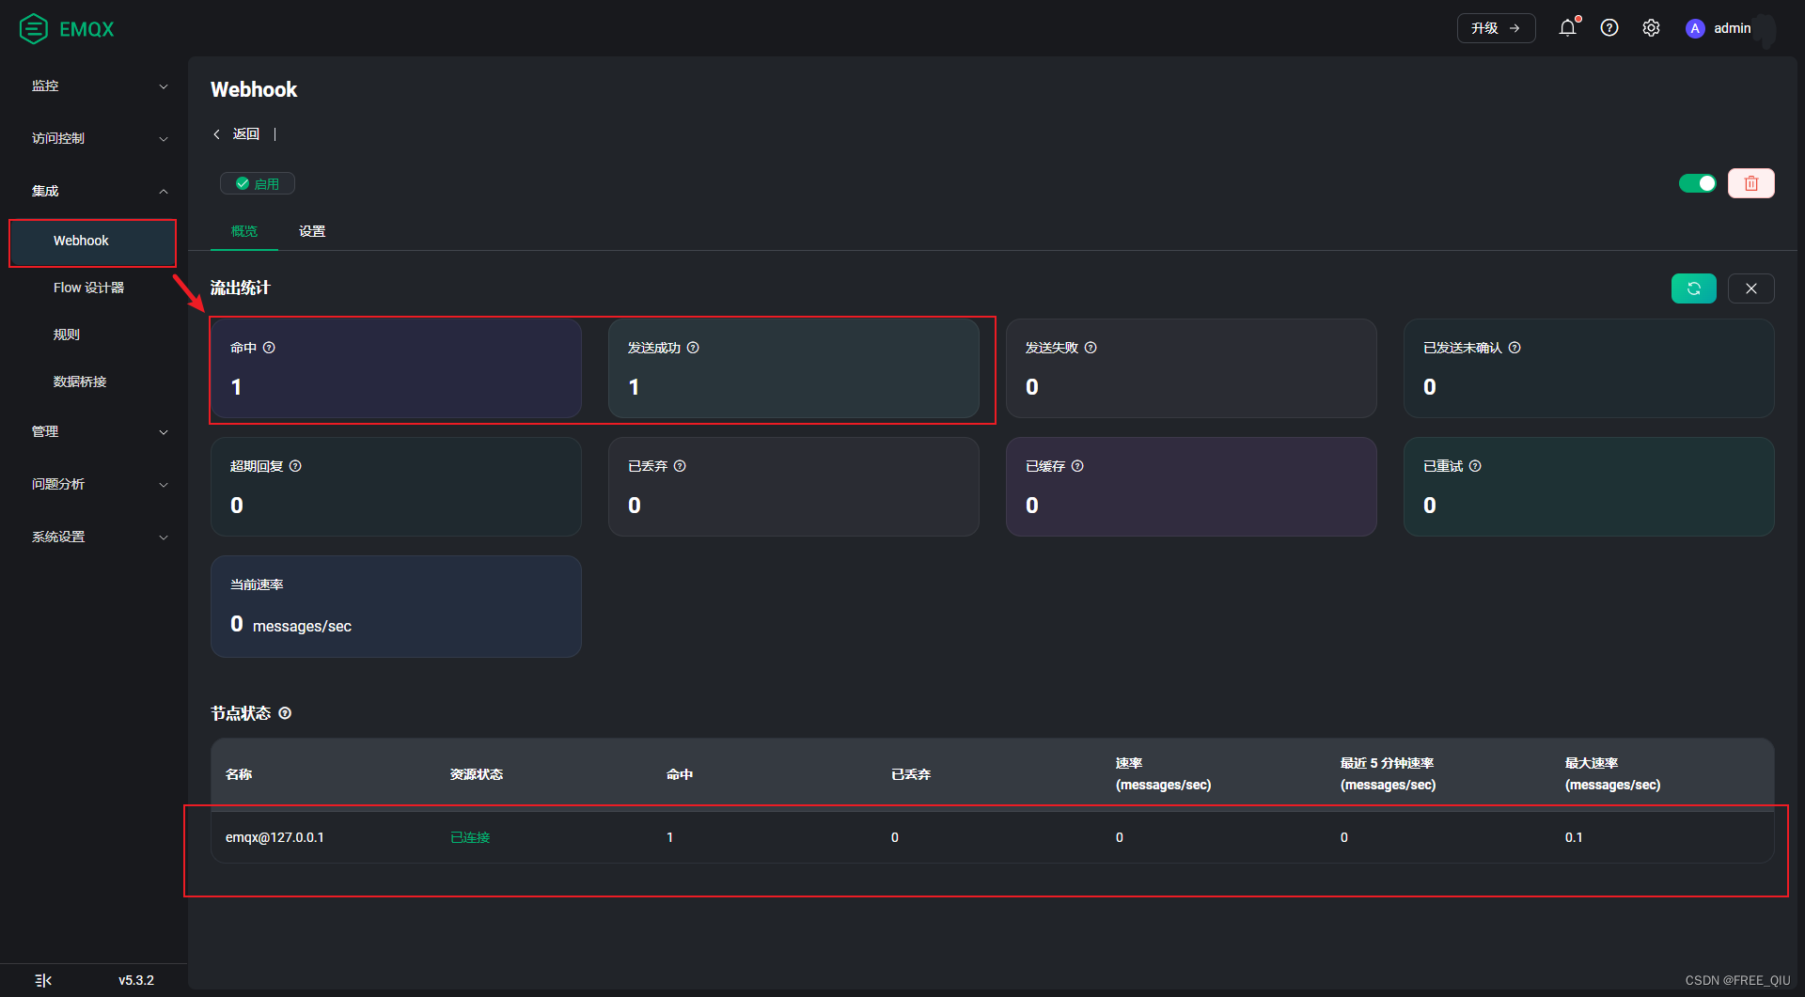Switch to the 设置 tab

[x=312, y=231]
